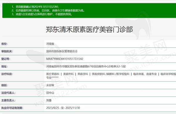Screen dimensions: 176x114
Task: Select validity period 2023/8/25 -至- 2025/11/30
Action: pyautogui.click(x=63, y=108)
